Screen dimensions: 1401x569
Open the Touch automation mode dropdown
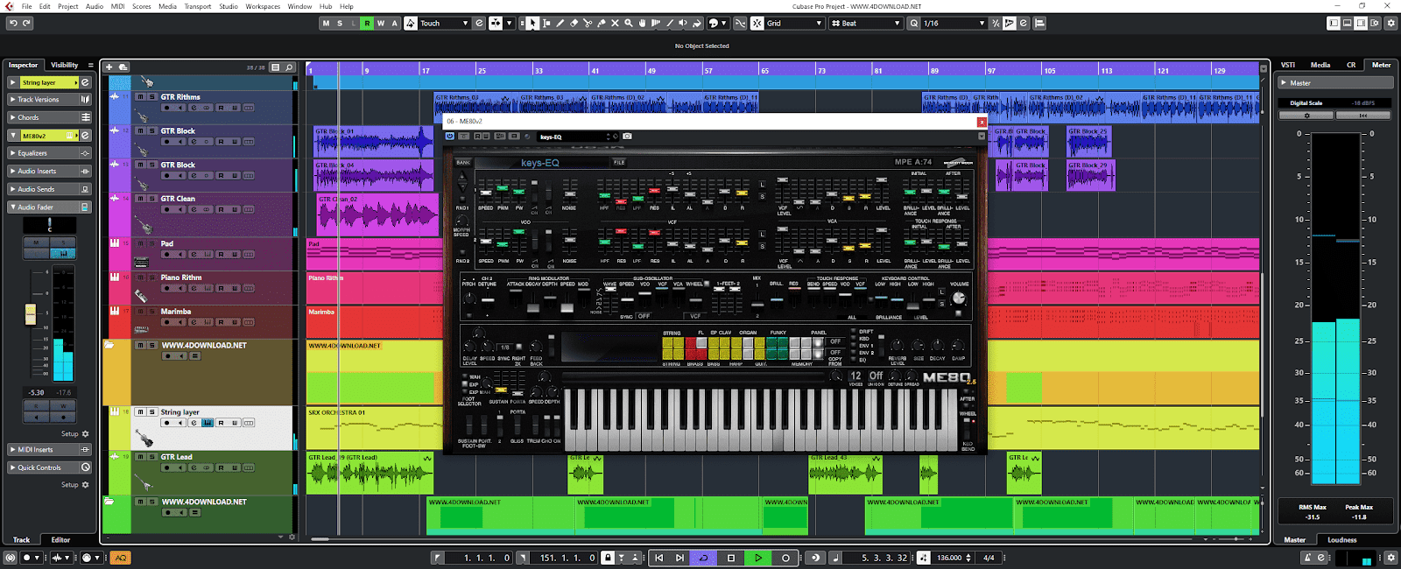(444, 23)
